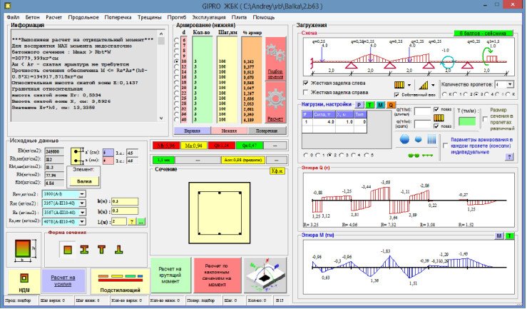This screenshot has height=309, width=527.
Task: Click the section with h and b dimensions preview
Action: pos(24,250)
